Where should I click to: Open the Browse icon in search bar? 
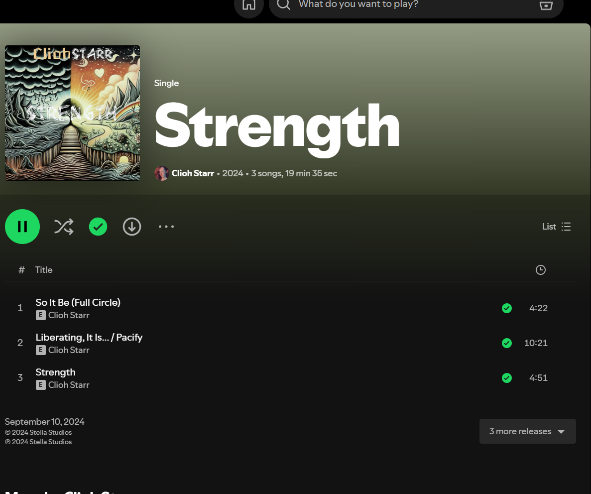(546, 5)
